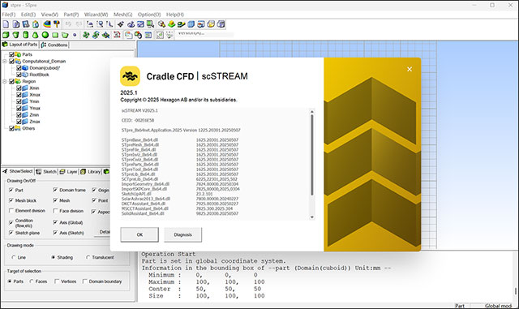
Task: Click the green open tray primitive icon
Action: pos(65,35)
